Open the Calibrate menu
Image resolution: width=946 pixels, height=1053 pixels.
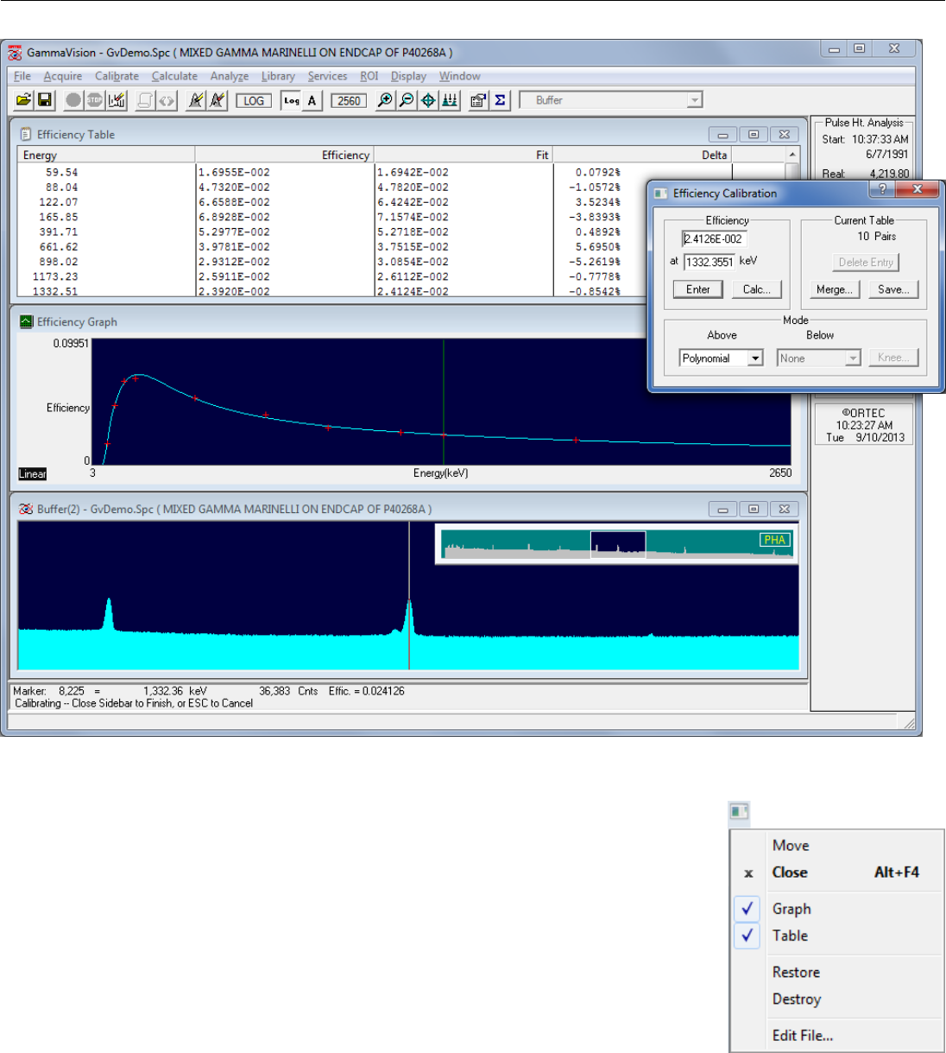tap(117, 76)
